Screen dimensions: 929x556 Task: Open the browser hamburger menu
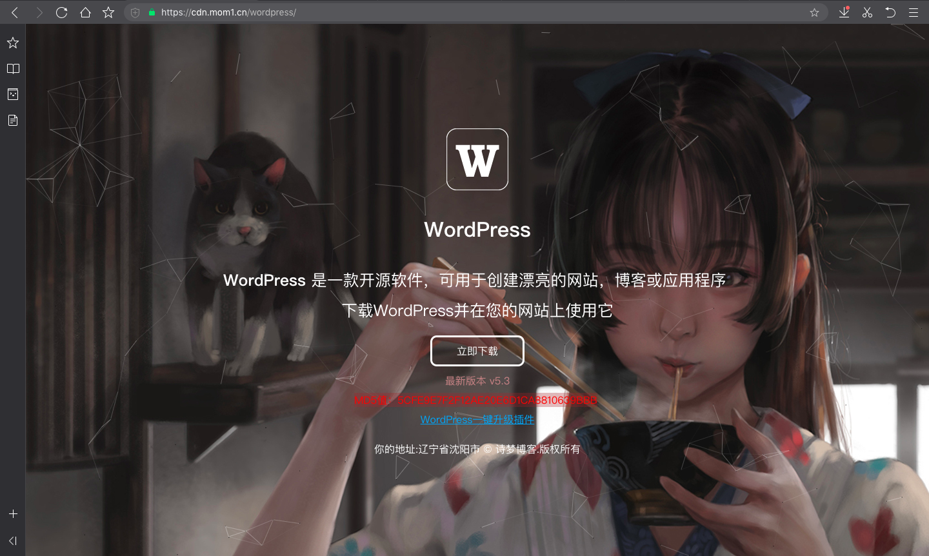(914, 12)
